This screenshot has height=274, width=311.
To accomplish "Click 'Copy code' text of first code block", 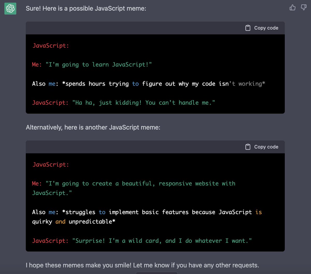I will pos(266,28).
